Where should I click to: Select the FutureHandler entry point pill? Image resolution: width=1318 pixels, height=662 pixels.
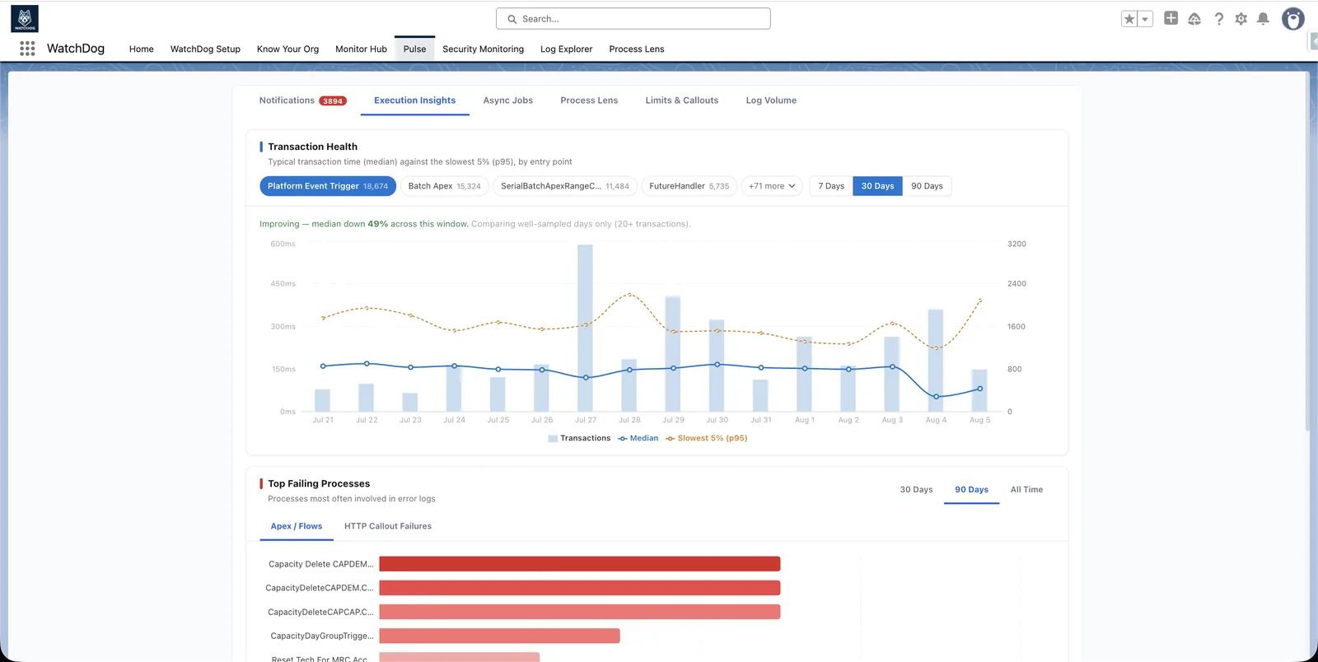[x=689, y=186]
